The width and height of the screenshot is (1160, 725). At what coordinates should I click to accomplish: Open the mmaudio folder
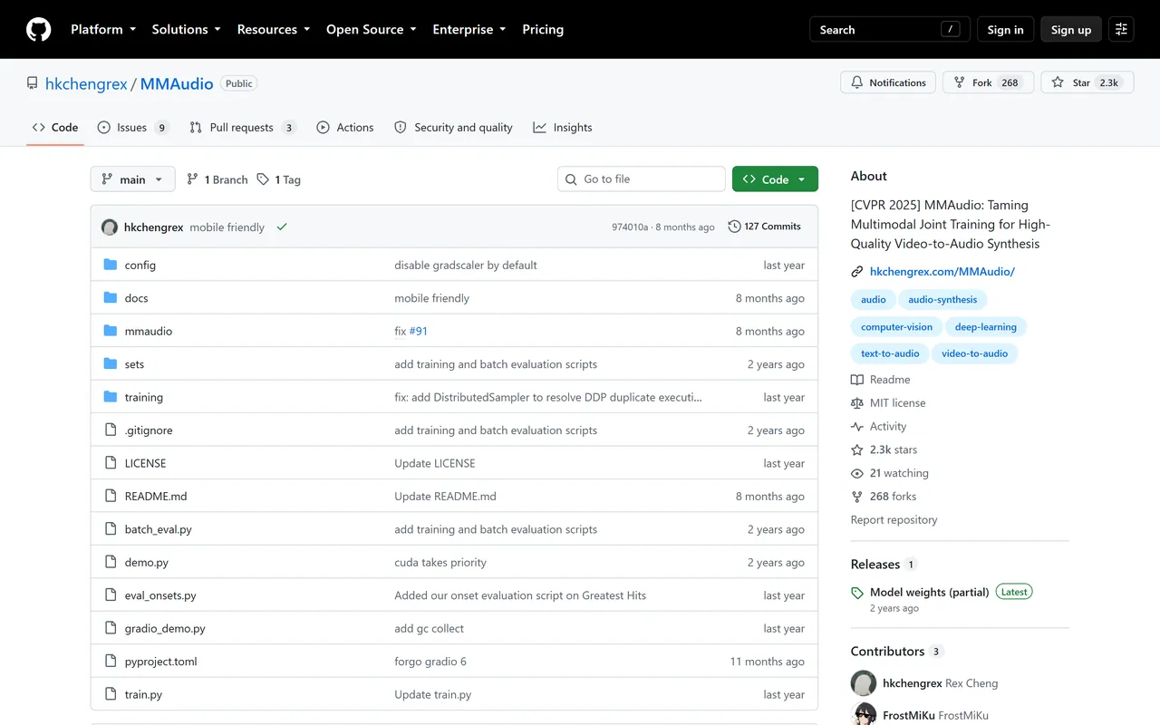[149, 331]
